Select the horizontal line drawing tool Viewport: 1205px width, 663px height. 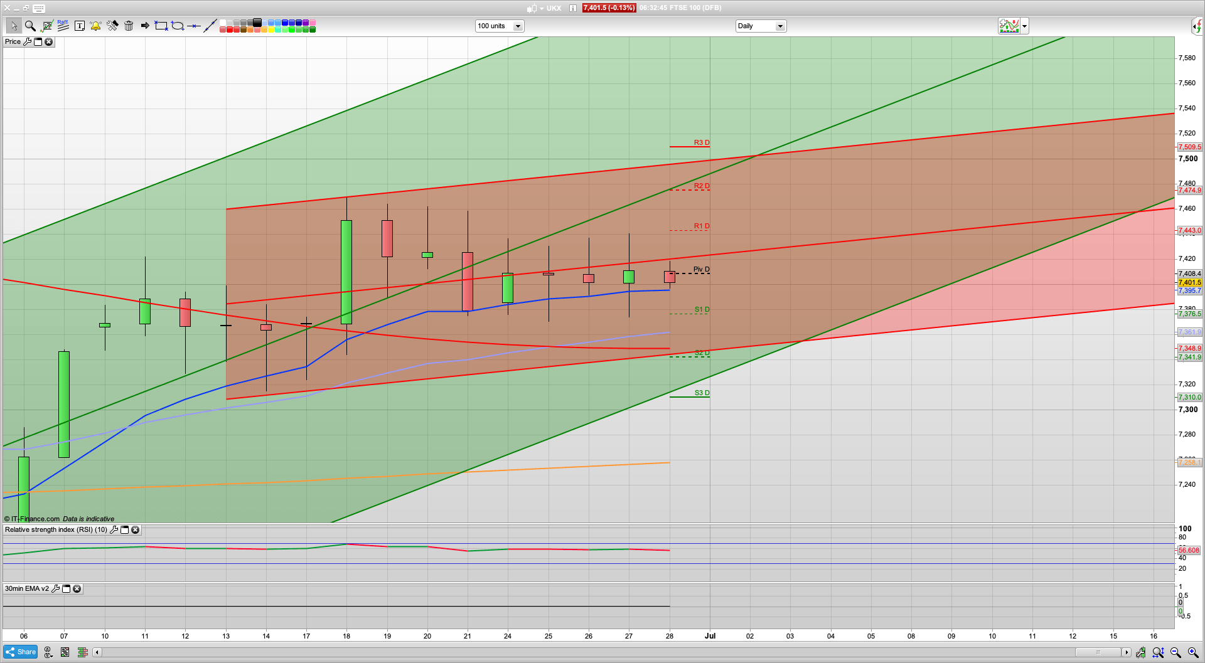pyautogui.click(x=194, y=26)
